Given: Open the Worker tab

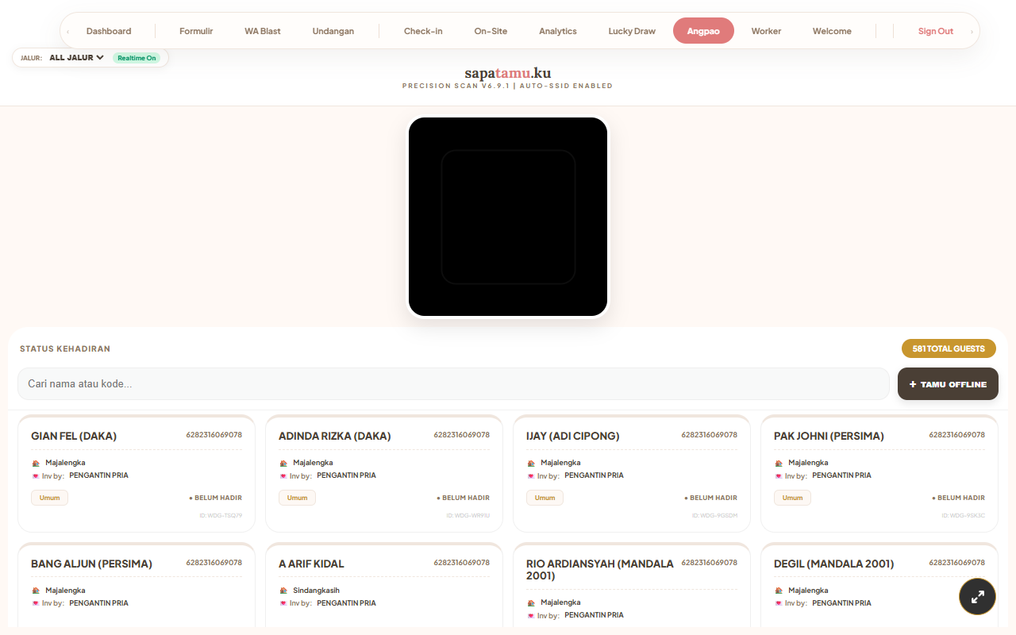Looking at the screenshot, I should coord(766,31).
